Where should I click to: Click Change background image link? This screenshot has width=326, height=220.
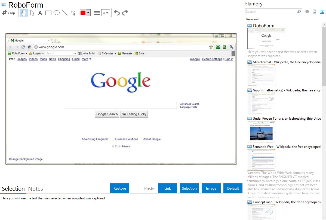point(26,159)
